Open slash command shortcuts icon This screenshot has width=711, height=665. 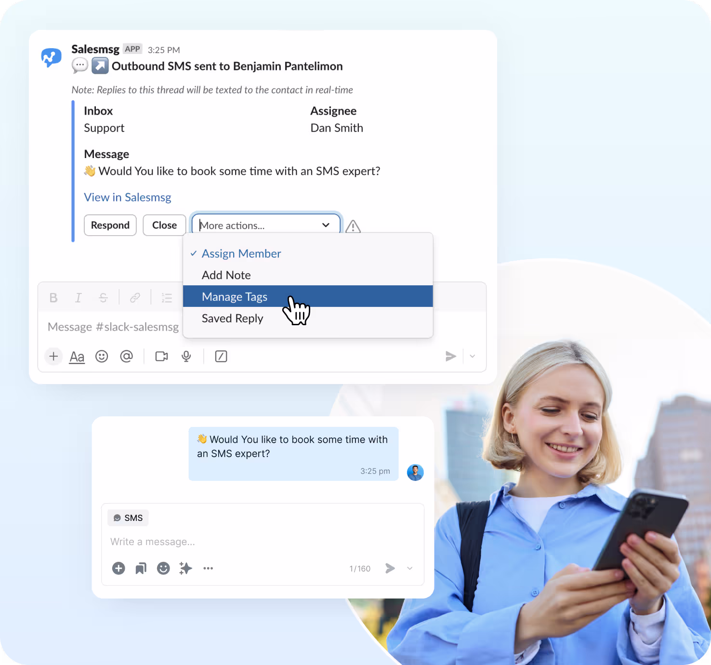221,357
